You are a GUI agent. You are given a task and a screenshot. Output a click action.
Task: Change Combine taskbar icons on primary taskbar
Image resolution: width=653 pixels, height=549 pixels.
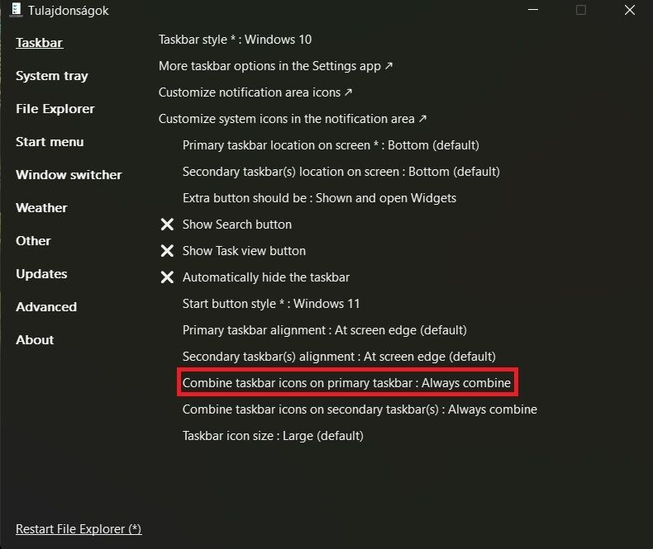(x=346, y=383)
